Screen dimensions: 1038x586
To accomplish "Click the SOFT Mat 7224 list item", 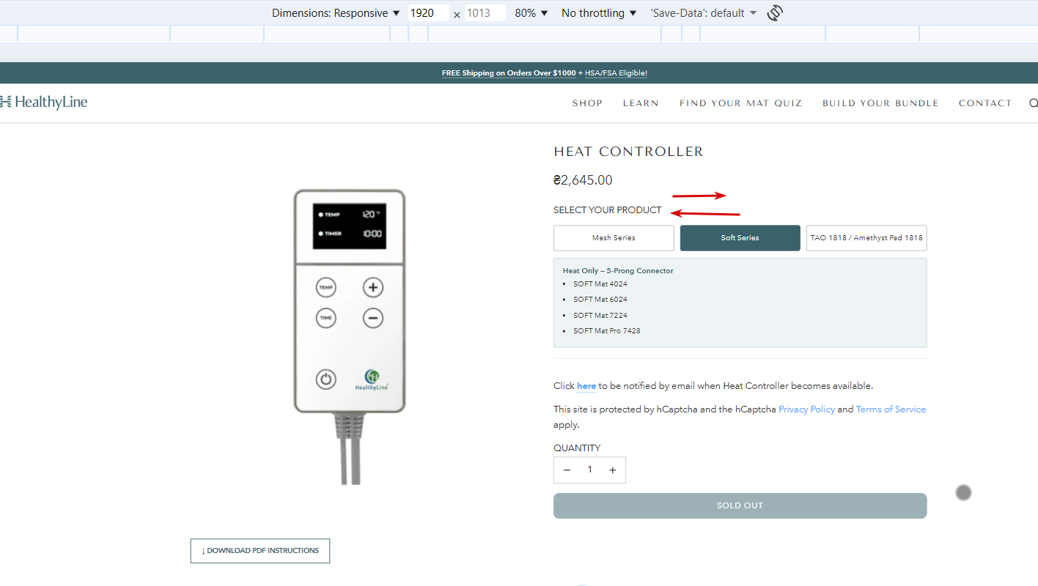I will coord(600,316).
